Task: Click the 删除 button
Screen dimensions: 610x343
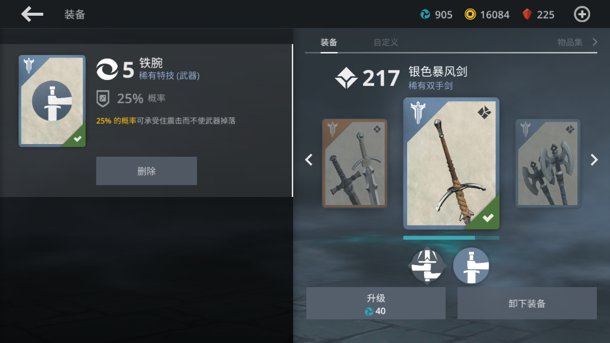Action: point(146,171)
